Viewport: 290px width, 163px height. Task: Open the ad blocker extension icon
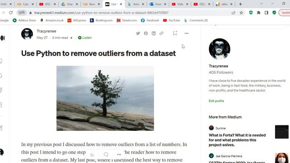251,13
